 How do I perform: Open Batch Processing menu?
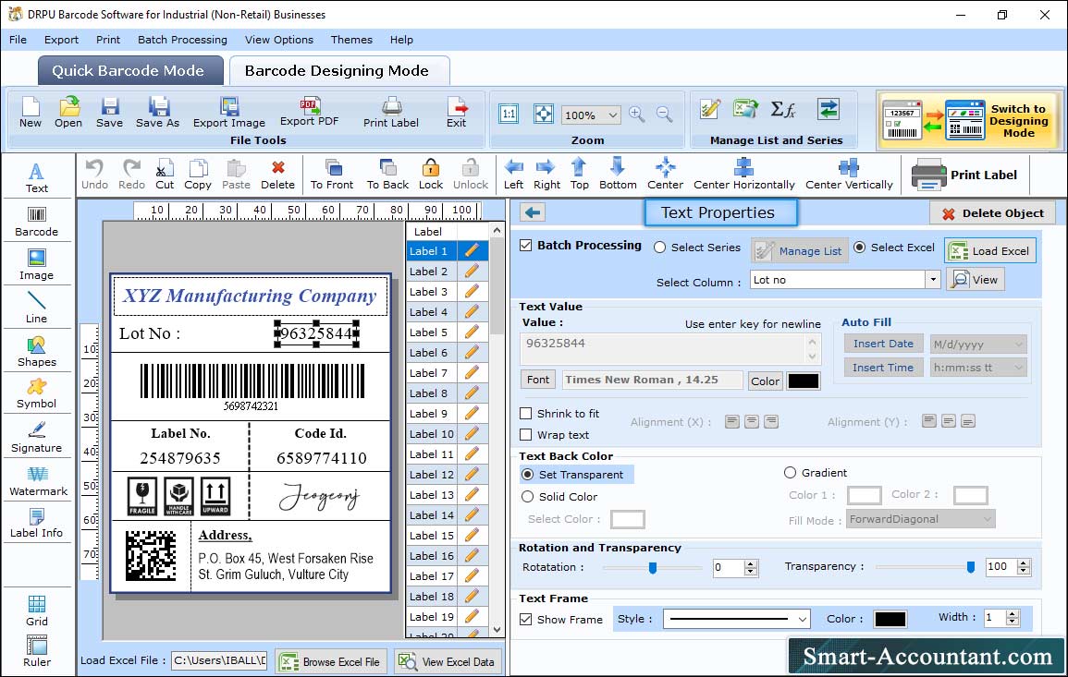[x=182, y=40]
